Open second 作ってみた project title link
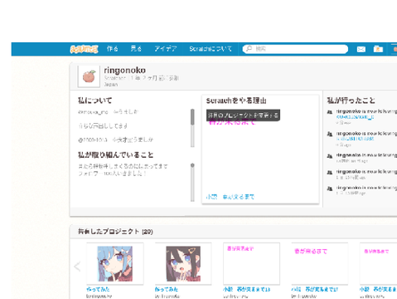Screen dimensions: 397x299 coord(167,289)
